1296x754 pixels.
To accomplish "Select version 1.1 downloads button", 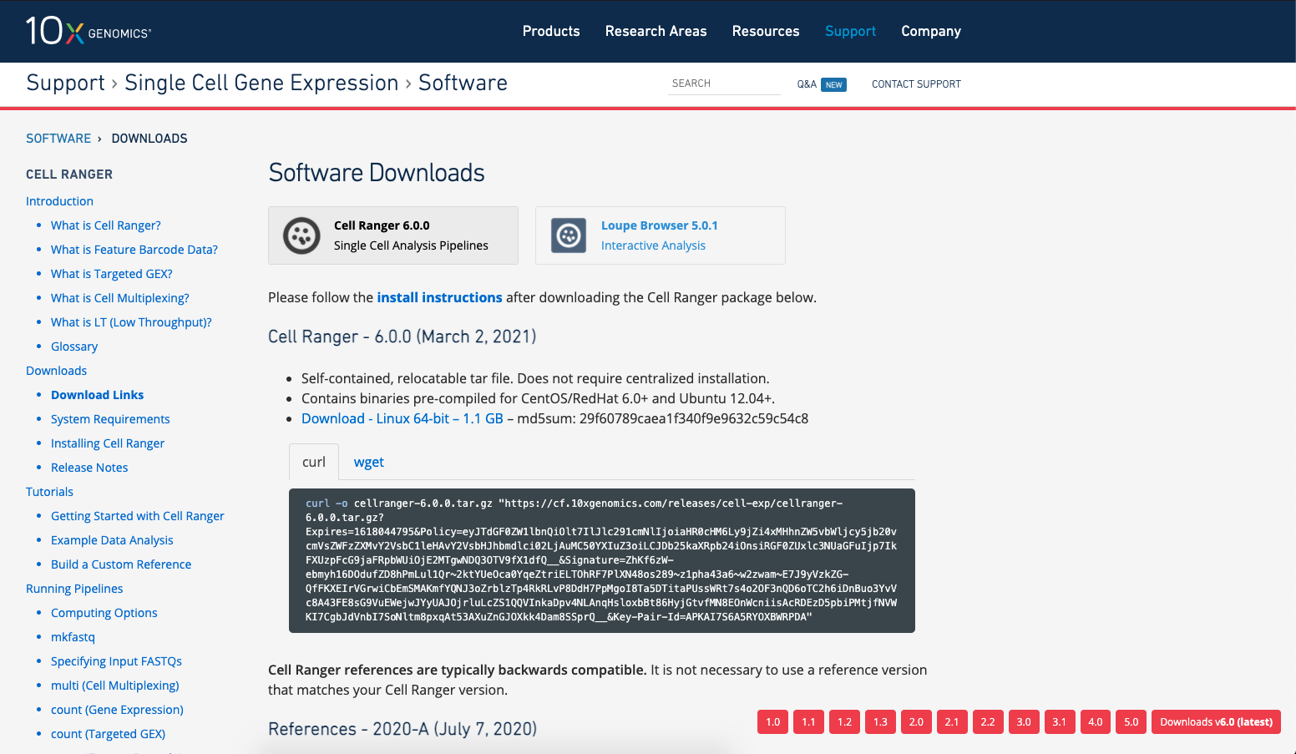I will (x=808, y=722).
